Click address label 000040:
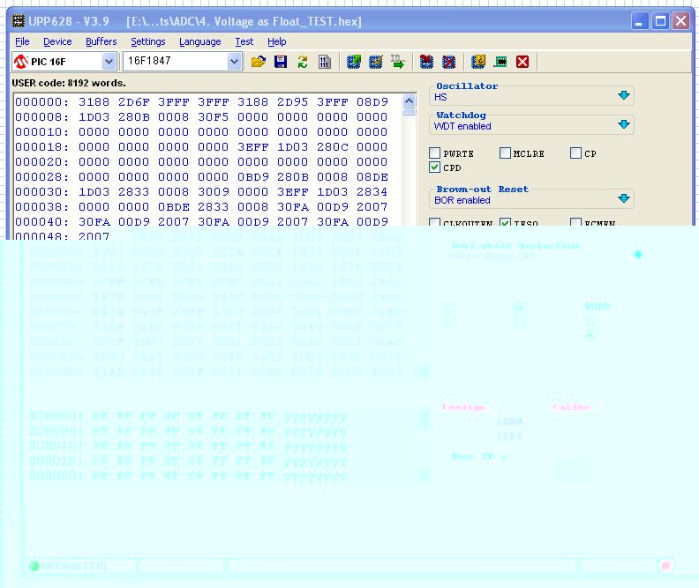 tap(42, 221)
